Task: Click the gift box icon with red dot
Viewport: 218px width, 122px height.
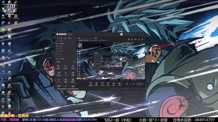Action: click(x=129, y=39)
